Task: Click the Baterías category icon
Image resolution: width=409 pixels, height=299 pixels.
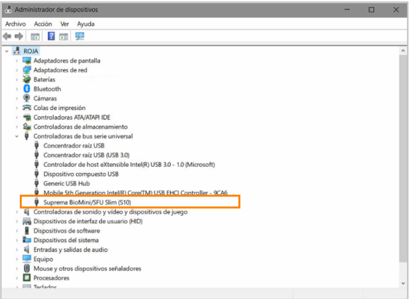Action: (x=27, y=79)
